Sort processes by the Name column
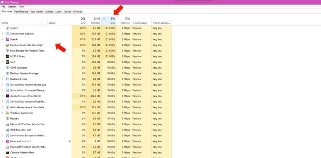This screenshot has height=158, width=321. pos(24,21)
